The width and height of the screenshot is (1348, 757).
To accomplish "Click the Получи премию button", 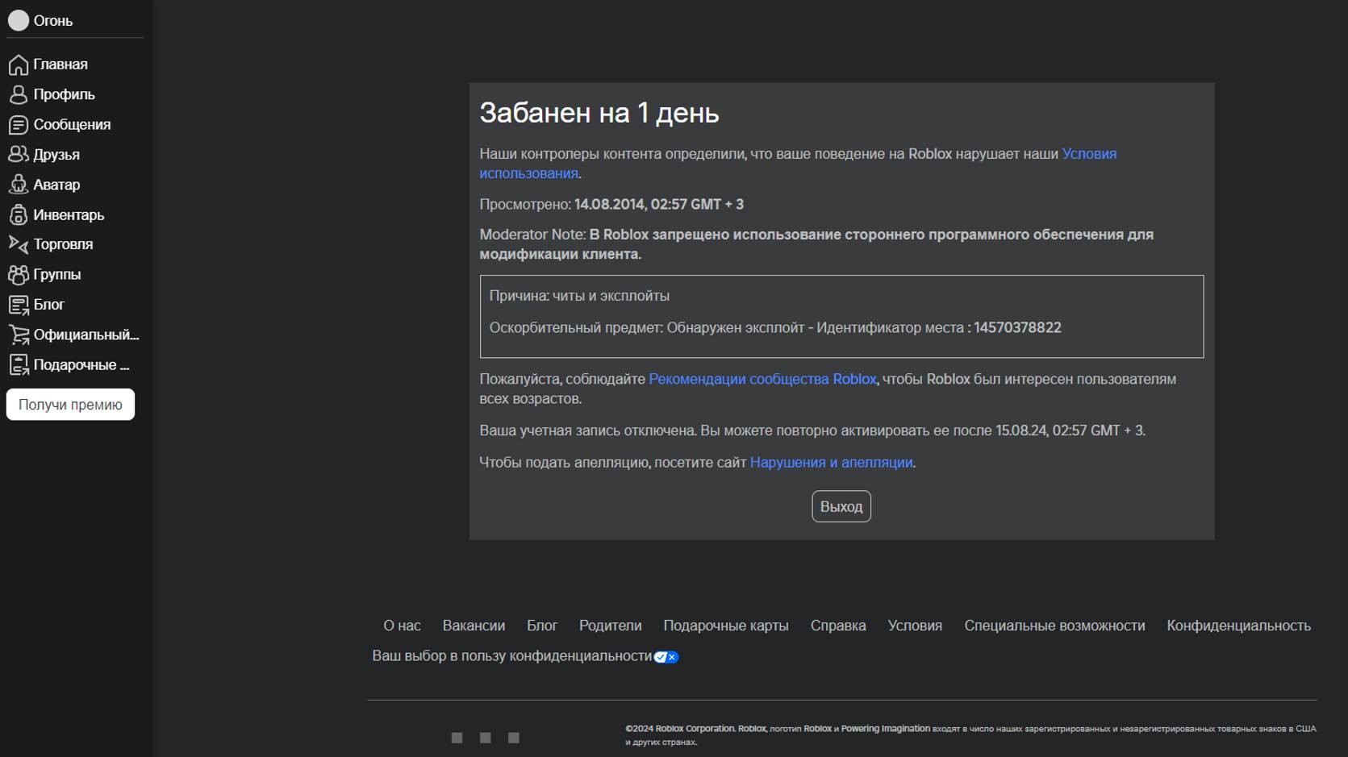I will pos(70,405).
